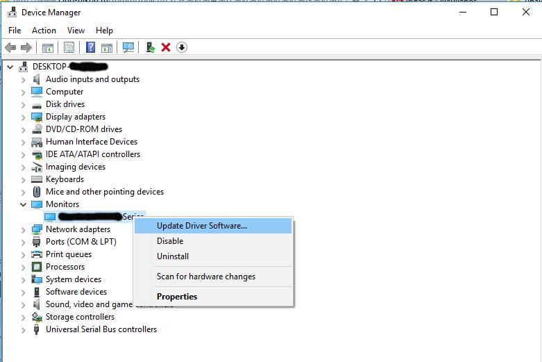This screenshot has width=542, height=362.
Task: Minimize the Device Manager window
Action: click(463, 12)
